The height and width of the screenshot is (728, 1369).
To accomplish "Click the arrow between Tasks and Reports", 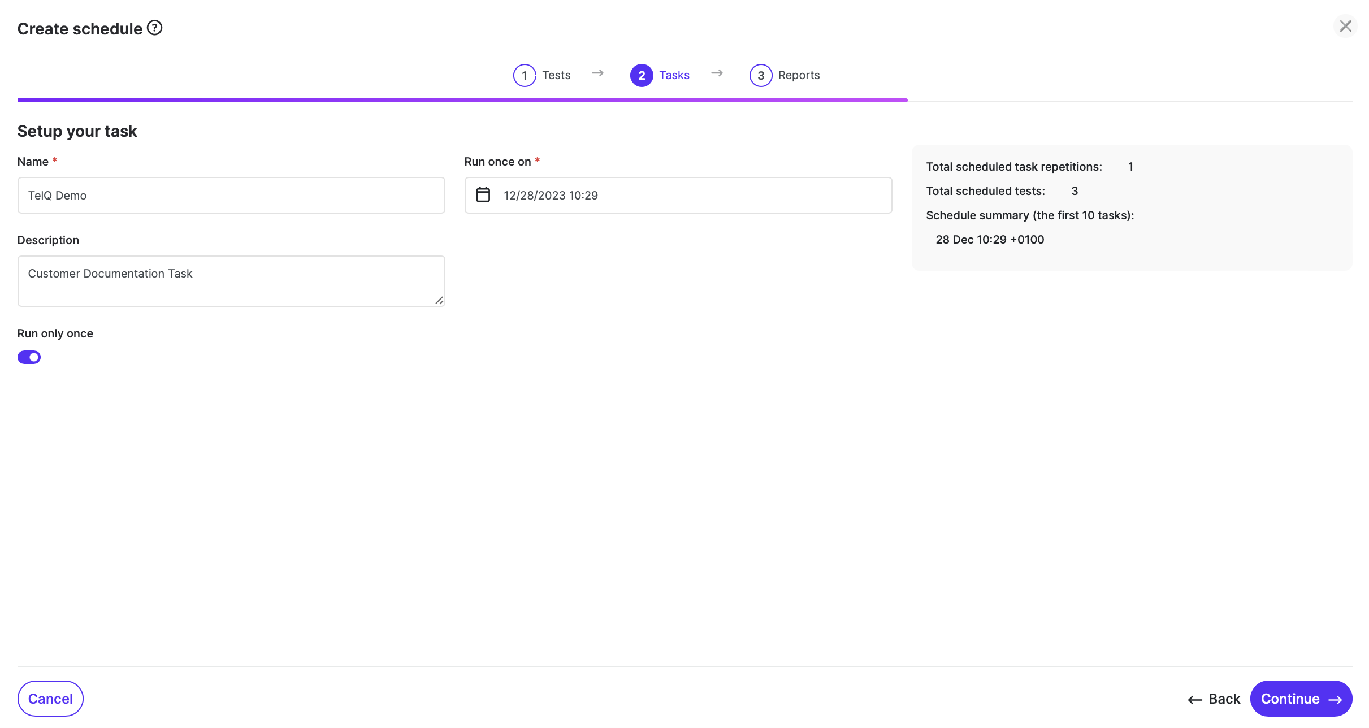I will [717, 73].
